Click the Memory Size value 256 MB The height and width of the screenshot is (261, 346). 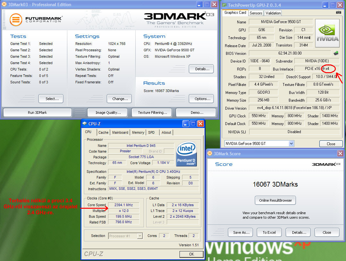264,100
